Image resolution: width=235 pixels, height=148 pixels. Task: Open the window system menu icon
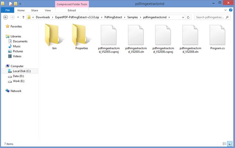pyautogui.click(x=3, y=3)
